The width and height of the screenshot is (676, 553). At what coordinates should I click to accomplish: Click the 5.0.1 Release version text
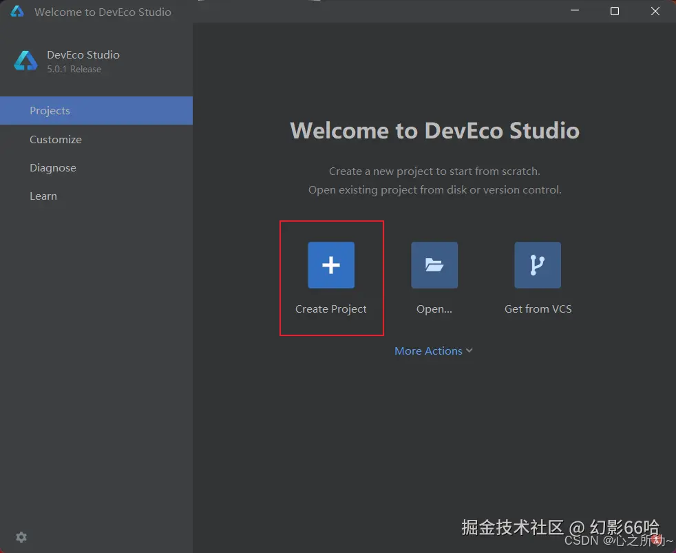(74, 69)
